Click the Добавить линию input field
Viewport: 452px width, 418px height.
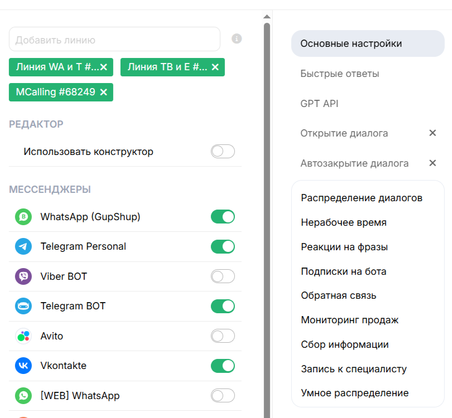coord(114,40)
